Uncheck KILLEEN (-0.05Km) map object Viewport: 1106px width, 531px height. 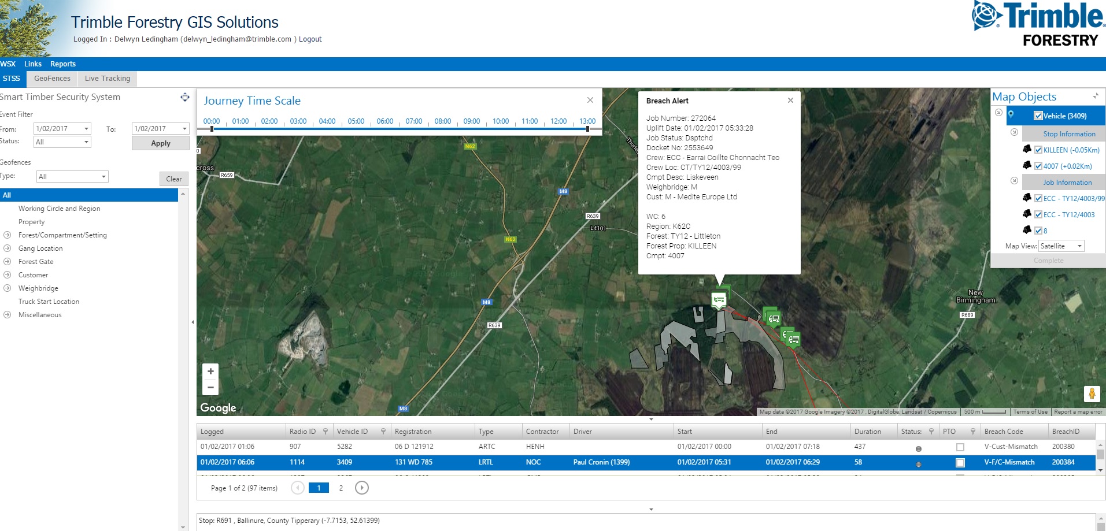1038,150
